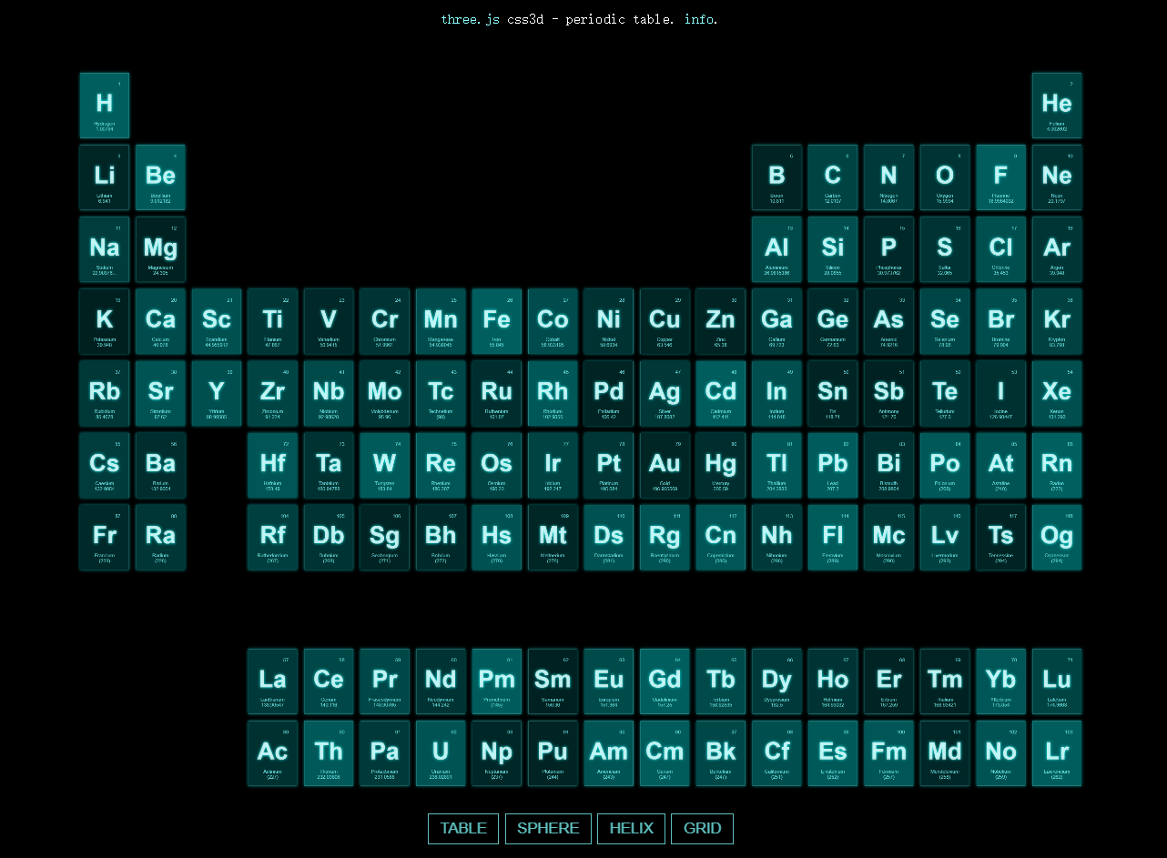Click the Copernicium (Cn) tile
The image size is (1167, 858).
[721, 537]
